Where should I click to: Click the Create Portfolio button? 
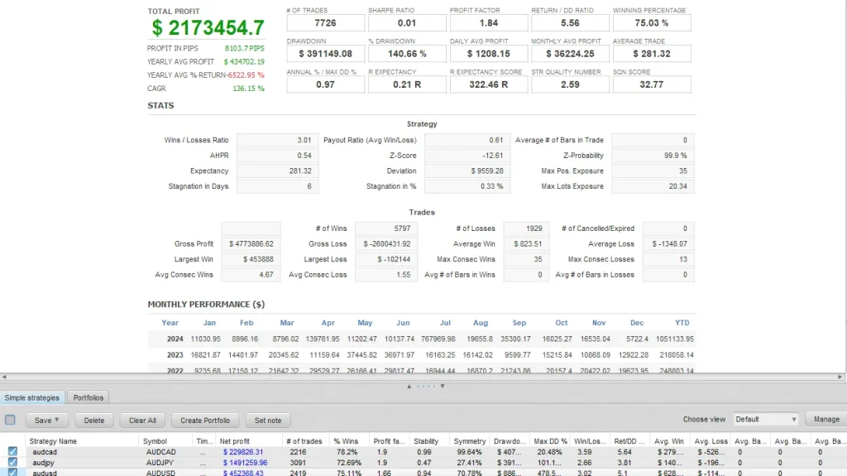coord(205,420)
